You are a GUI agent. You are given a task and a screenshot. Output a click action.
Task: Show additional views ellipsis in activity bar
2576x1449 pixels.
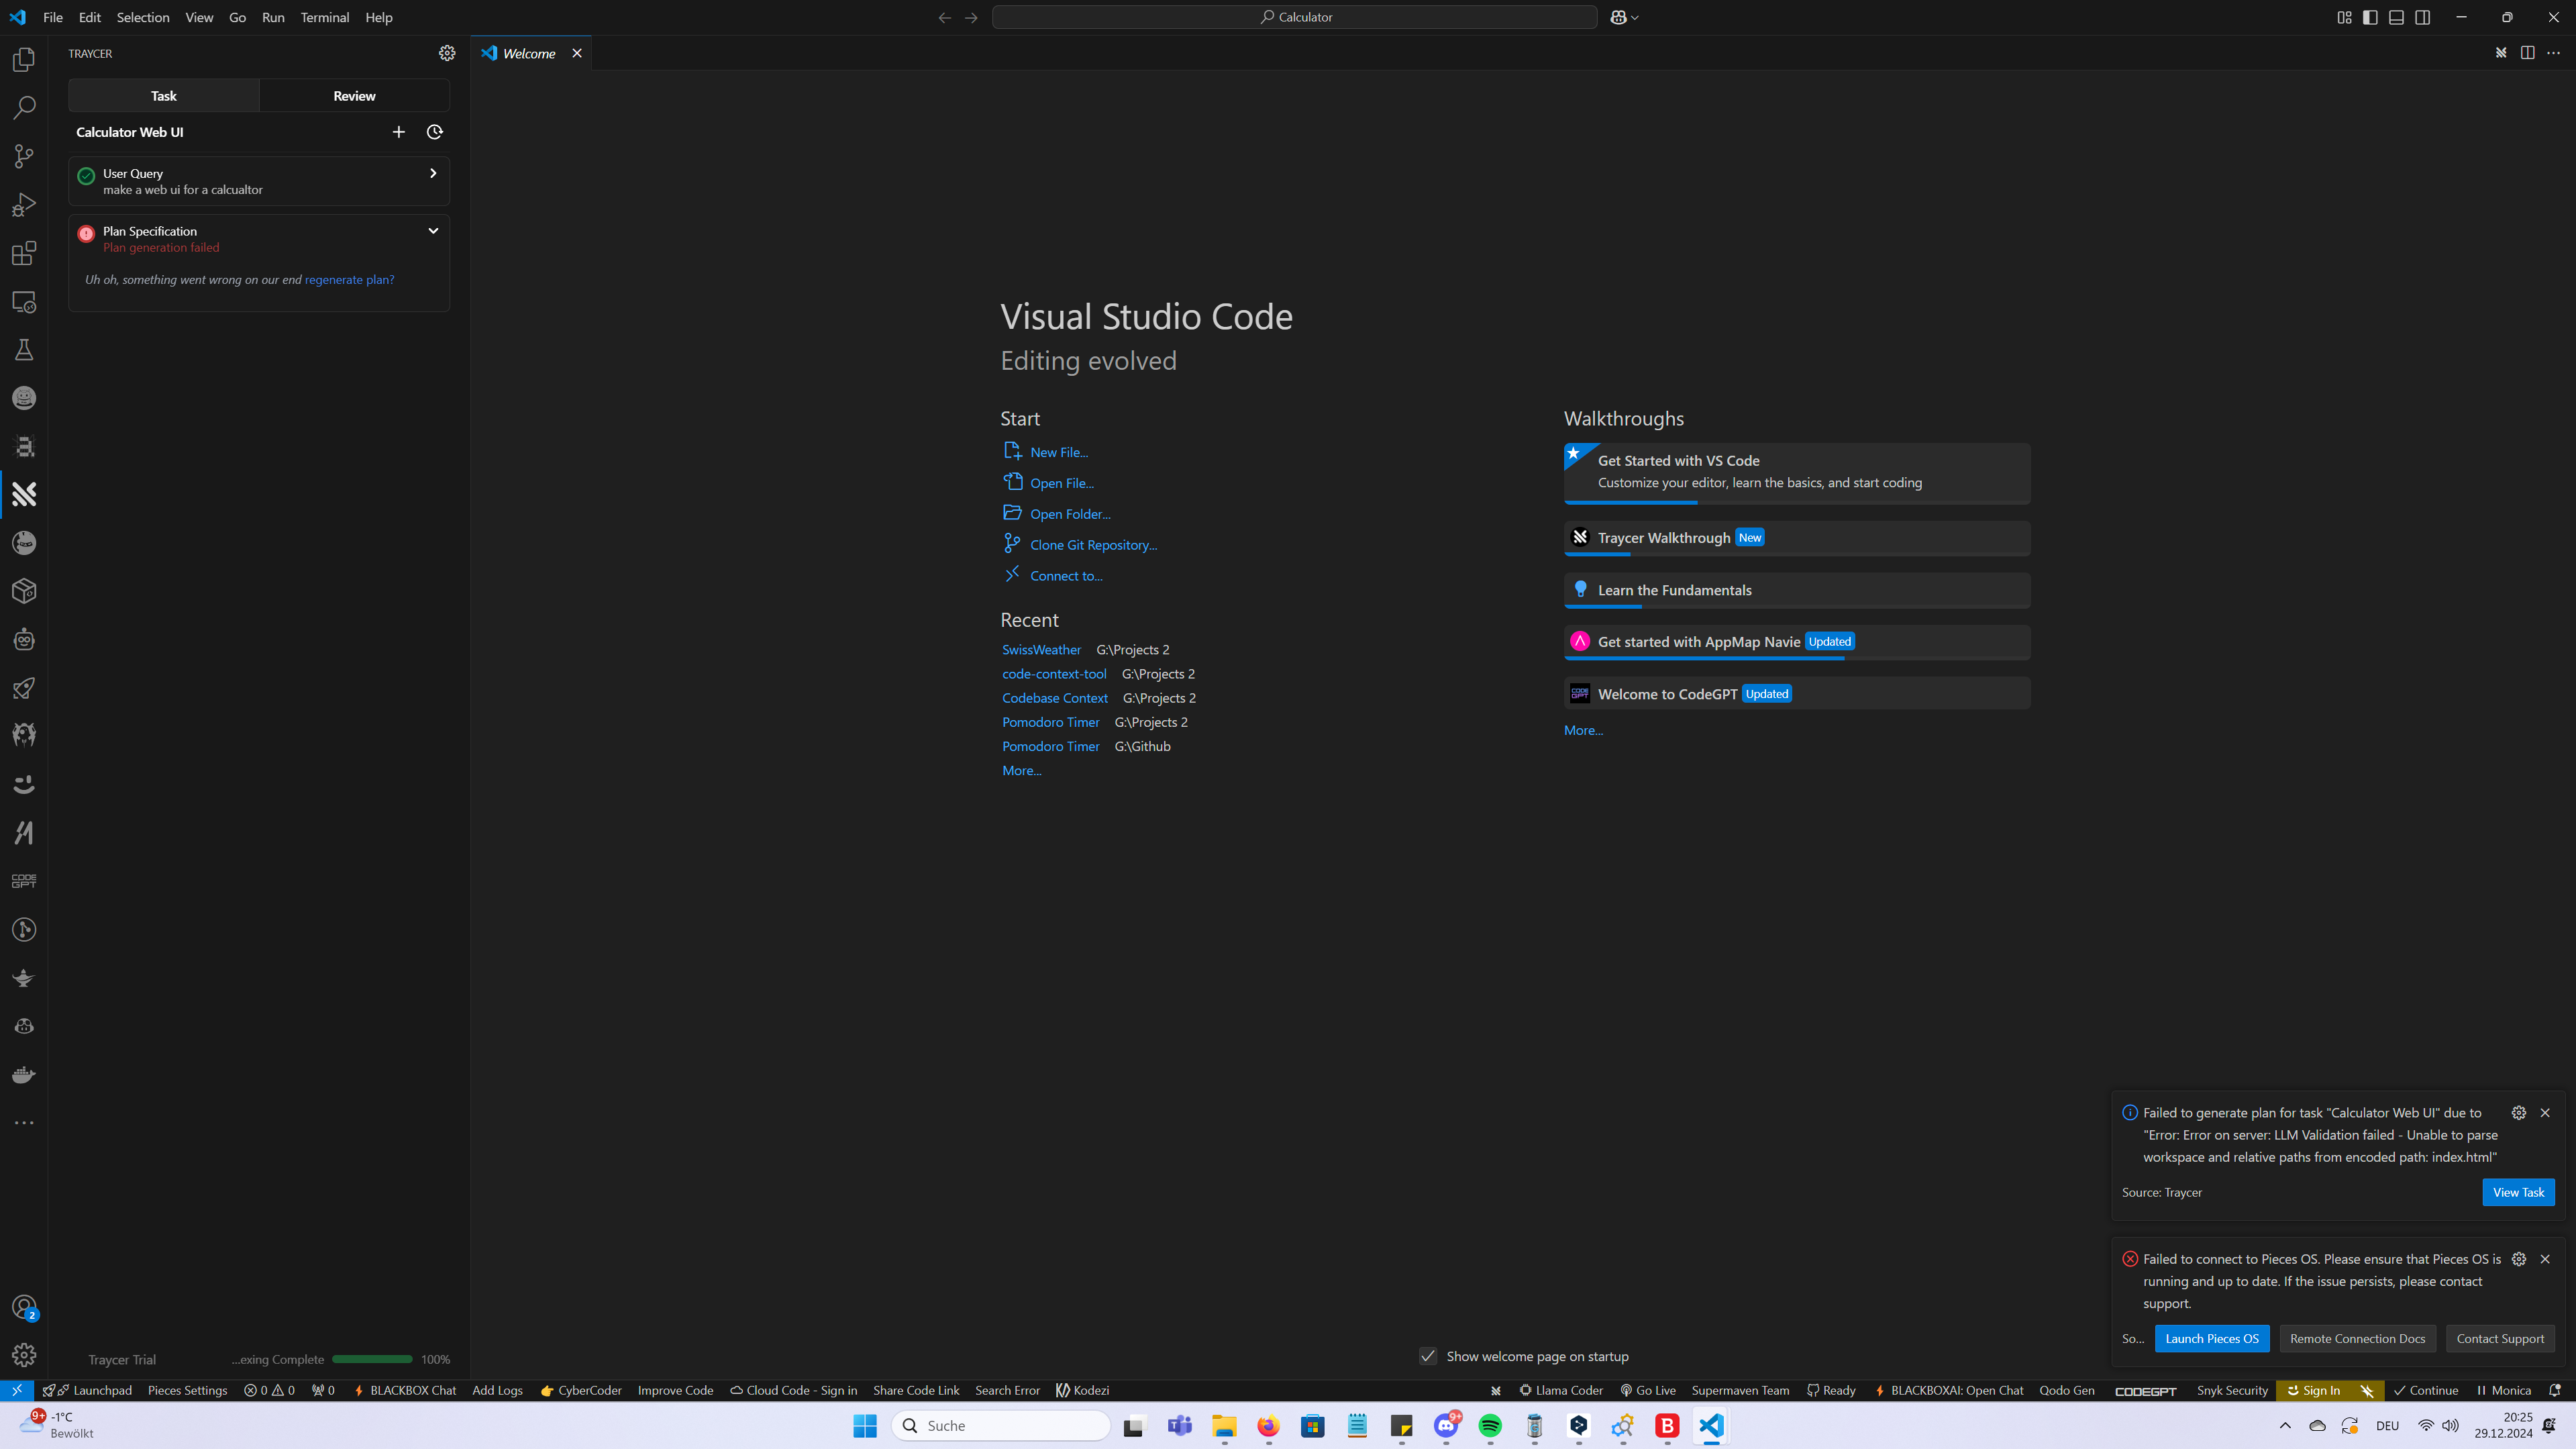[24, 1123]
